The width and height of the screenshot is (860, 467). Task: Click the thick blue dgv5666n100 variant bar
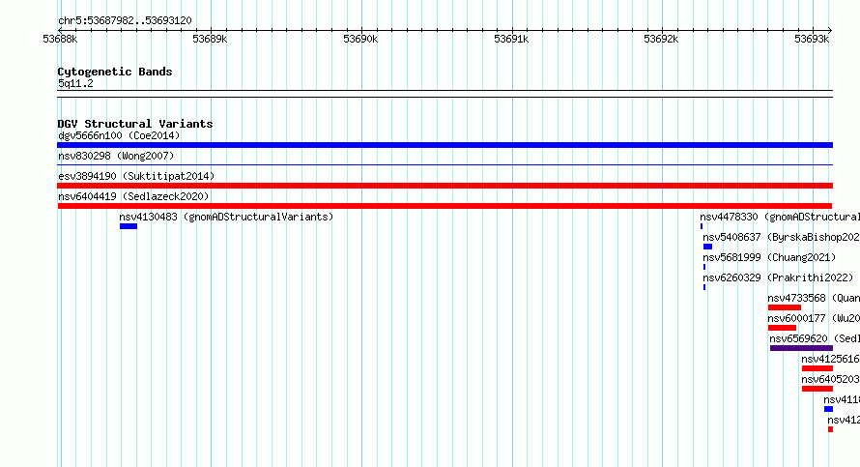click(x=444, y=145)
